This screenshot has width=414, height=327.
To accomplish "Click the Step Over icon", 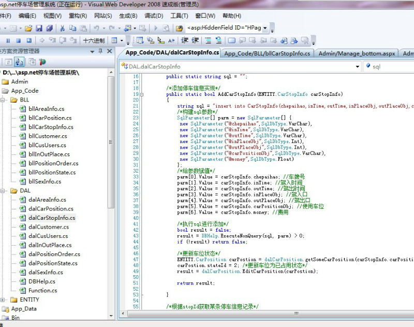I will coord(63,40).
